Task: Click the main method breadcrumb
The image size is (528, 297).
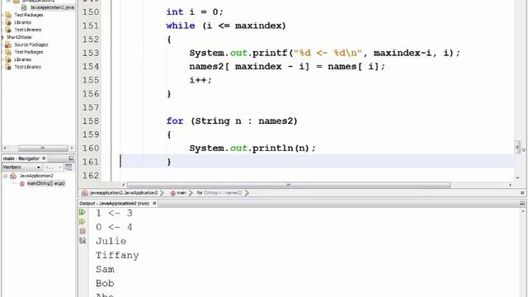Action: click(x=181, y=193)
